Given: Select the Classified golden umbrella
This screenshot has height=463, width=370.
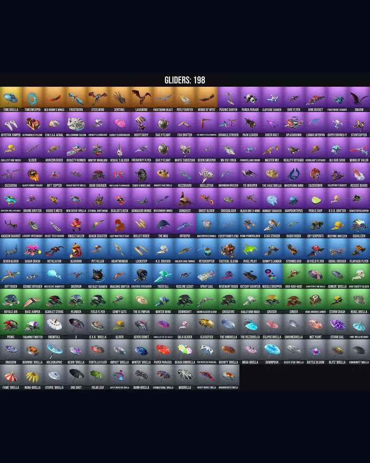Looking at the screenshot, I should (207, 326).
